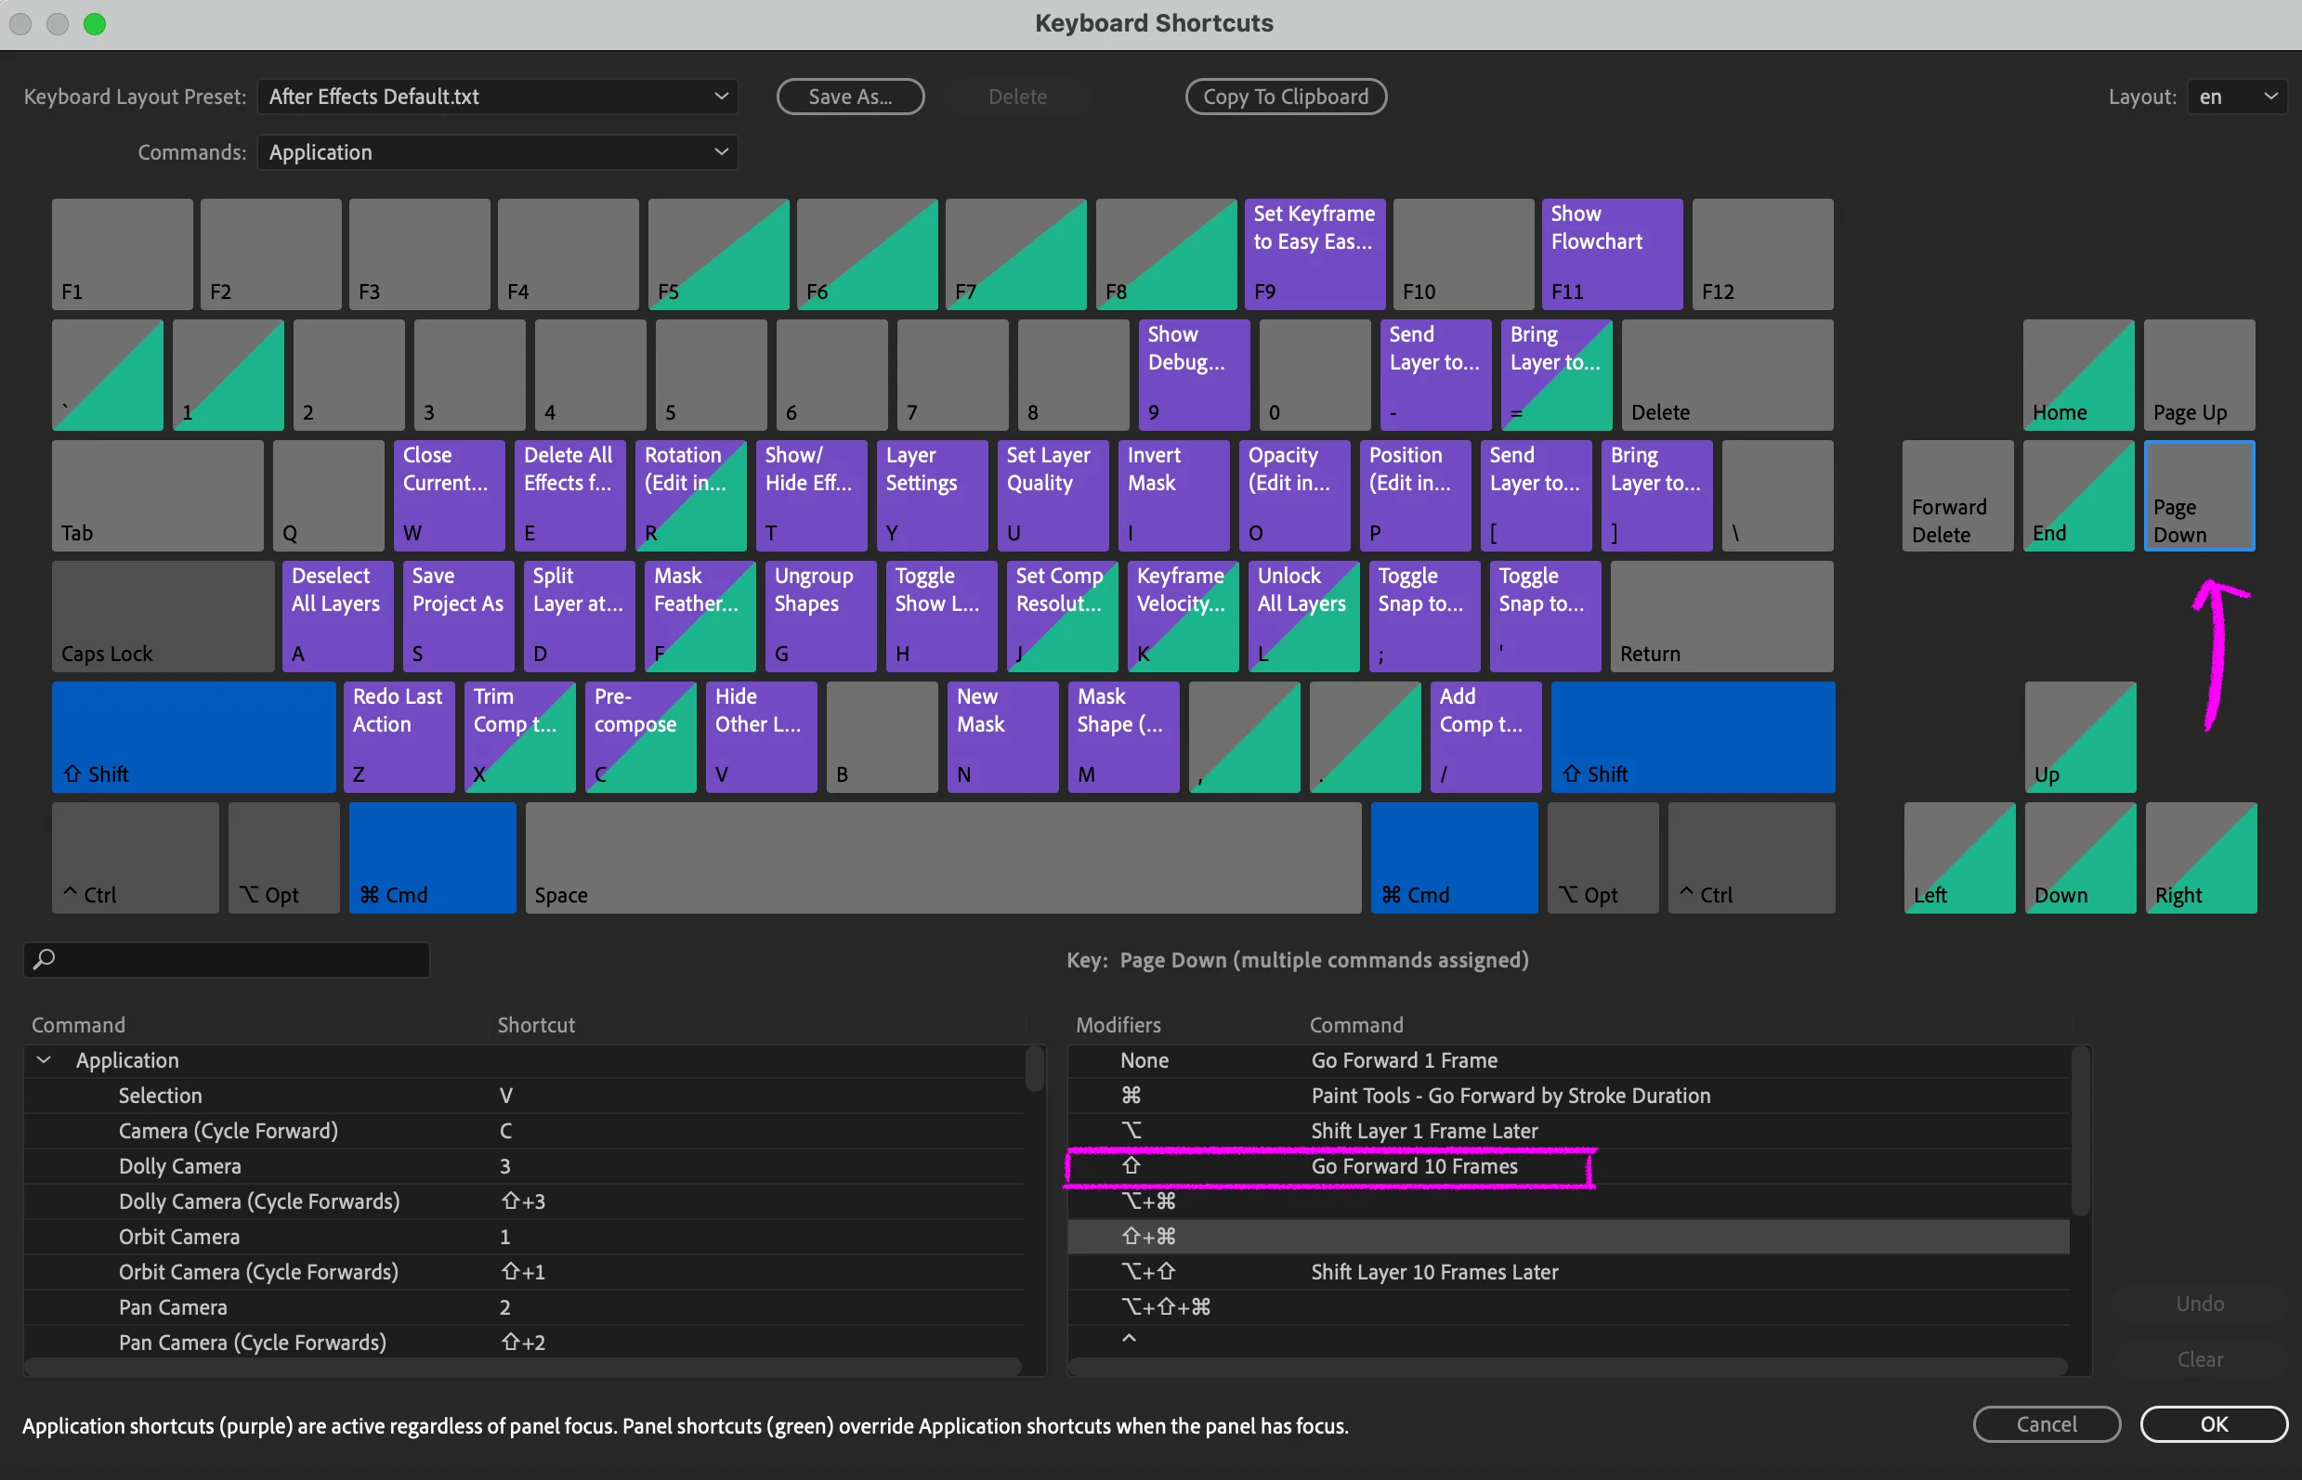Click the Copy To Clipboard button
This screenshot has height=1480, width=2302.
(x=1285, y=97)
